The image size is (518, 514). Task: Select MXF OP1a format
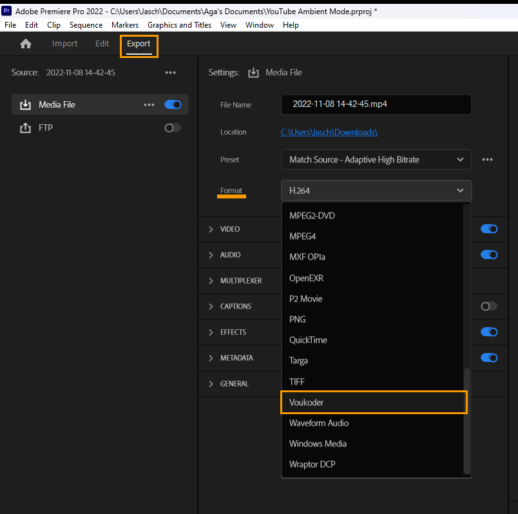372,257
